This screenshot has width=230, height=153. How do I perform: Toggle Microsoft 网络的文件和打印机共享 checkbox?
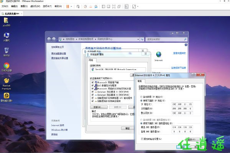click(92, 89)
